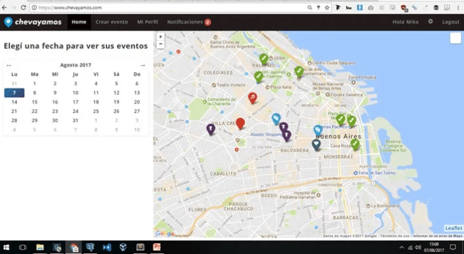The image size is (464, 254).
Task: Bookmark the page with the star icon
Action: click(327, 7)
